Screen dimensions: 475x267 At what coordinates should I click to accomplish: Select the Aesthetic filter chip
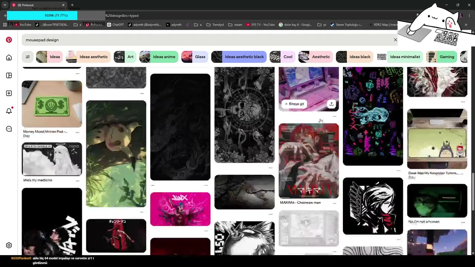315,57
